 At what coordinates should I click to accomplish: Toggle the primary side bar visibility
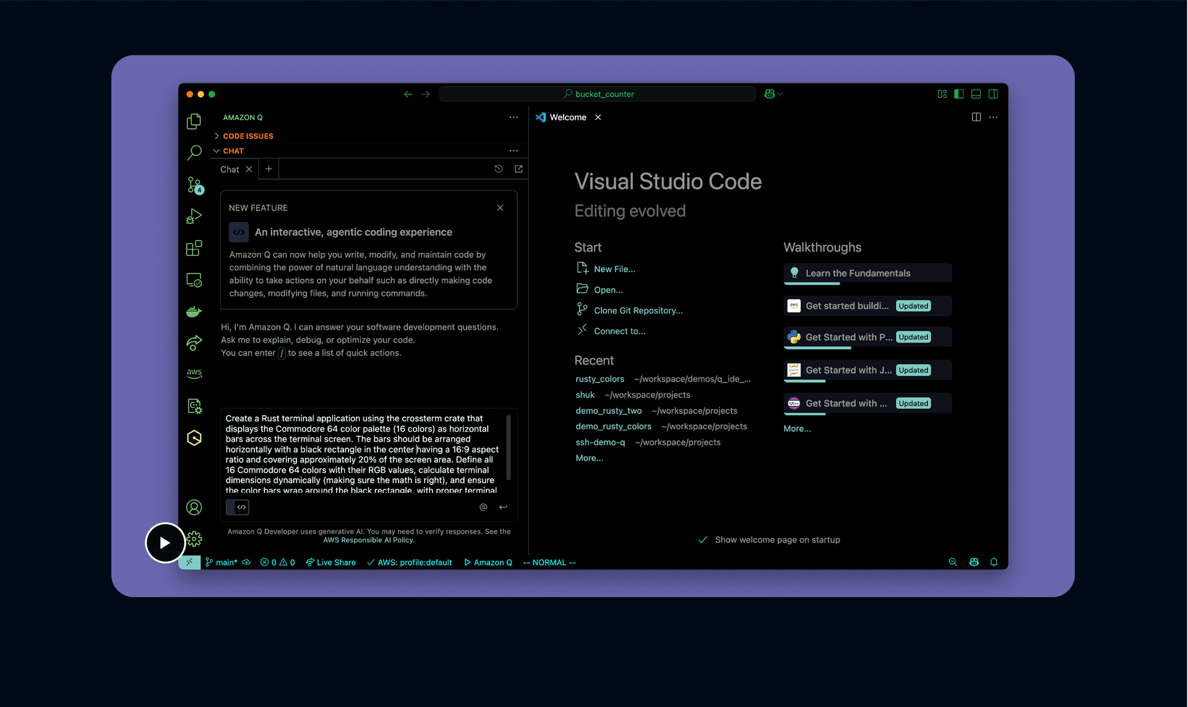coord(958,94)
